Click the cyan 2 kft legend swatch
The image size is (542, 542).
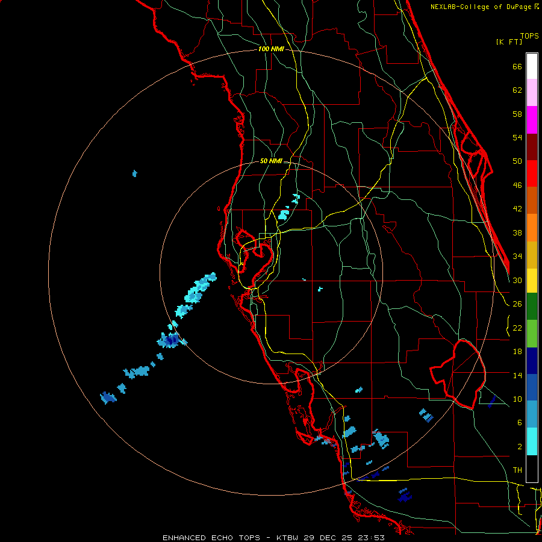click(532, 441)
